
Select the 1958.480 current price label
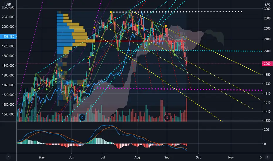tap(8, 37)
